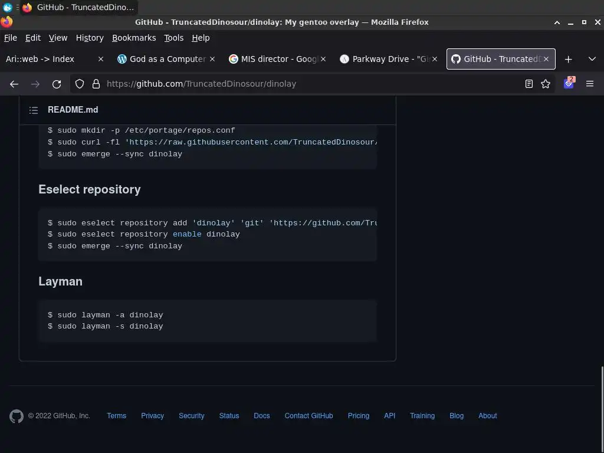Open the History menu
The height and width of the screenshot is (453, 604).
pyautogui.click(x=90, y=38)
